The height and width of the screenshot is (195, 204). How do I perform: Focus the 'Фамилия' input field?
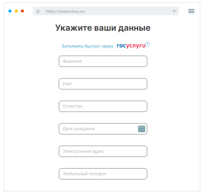tap(103, 61)
